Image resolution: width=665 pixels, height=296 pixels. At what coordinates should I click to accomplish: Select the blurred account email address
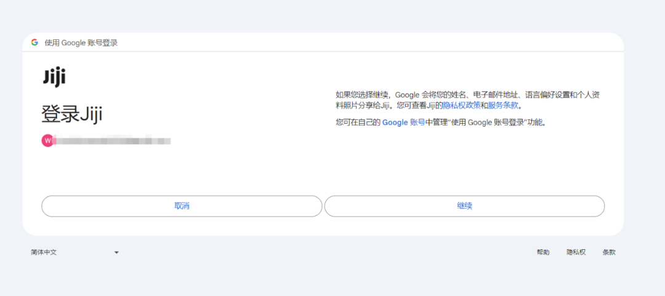[112, 141]
